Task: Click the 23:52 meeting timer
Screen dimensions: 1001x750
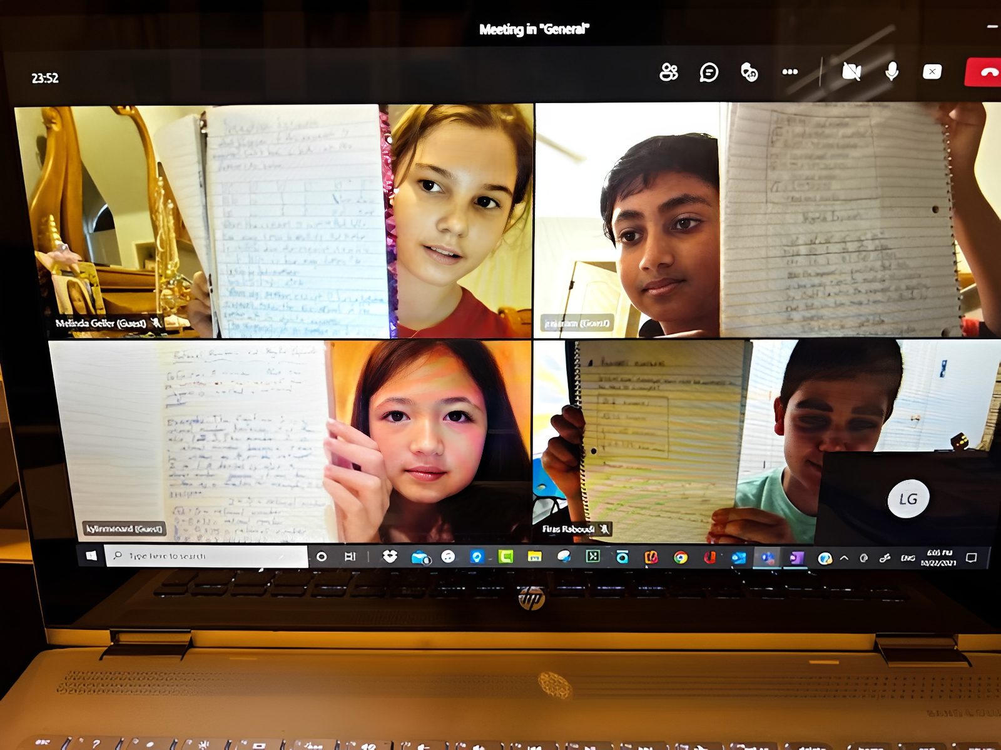Action: (x=45, y=78)
